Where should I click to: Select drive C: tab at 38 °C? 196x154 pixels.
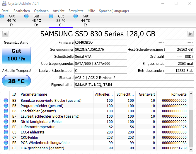(x=61, y=21)
